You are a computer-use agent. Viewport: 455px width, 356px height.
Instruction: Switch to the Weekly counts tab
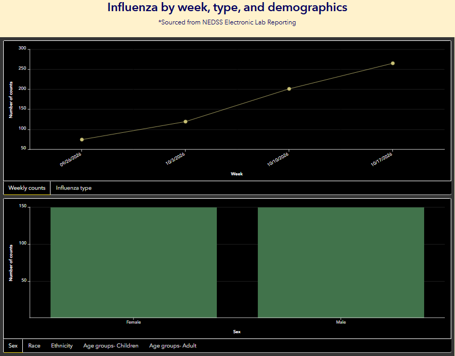(x=27, y=188)
